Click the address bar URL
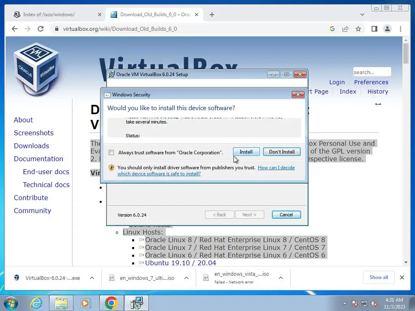 [120, 29]
